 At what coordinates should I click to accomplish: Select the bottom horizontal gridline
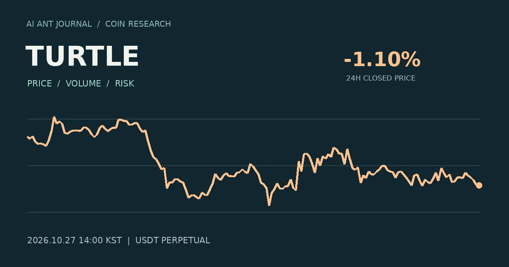click(254, 212)
